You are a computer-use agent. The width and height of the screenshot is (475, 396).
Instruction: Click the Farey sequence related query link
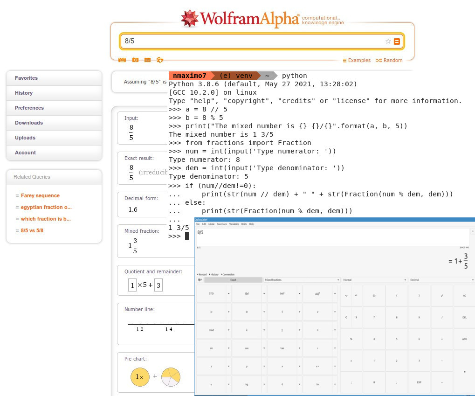click(x=40, y=196)
